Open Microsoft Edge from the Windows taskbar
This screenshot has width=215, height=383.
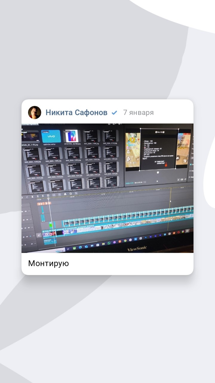click(x=80, y=247)
